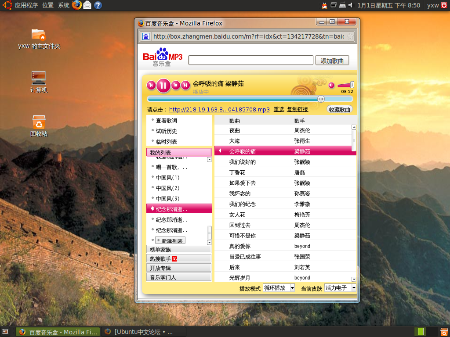This screenshot has height=337, width=450.
Task: Select the 中国风(3) playlist
Action: [167, 199]
